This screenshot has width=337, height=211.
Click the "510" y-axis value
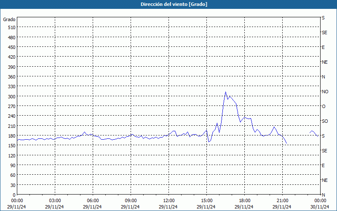tap(12, 27)
